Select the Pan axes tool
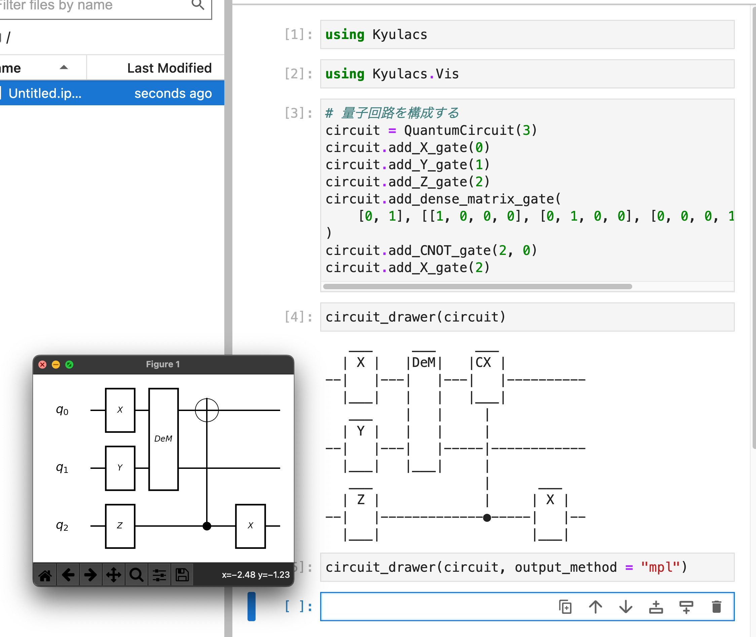 113,574
